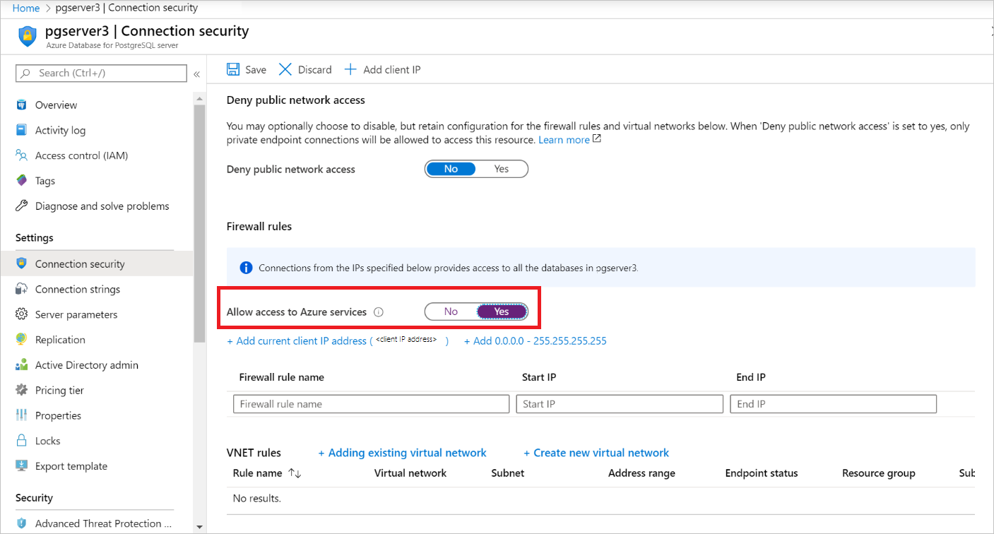Click the Properties bars icon
This screenshot has height=534, width=994.
click(21, 415)
